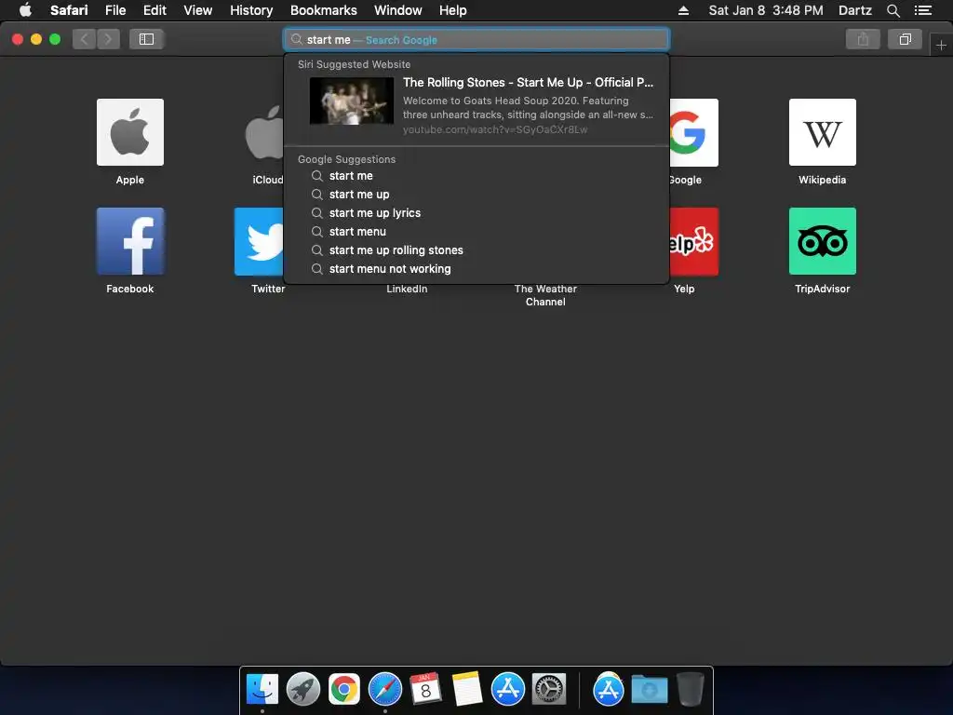
Task: Select 'start me up lyrics' suggestion
Action: 476,213
